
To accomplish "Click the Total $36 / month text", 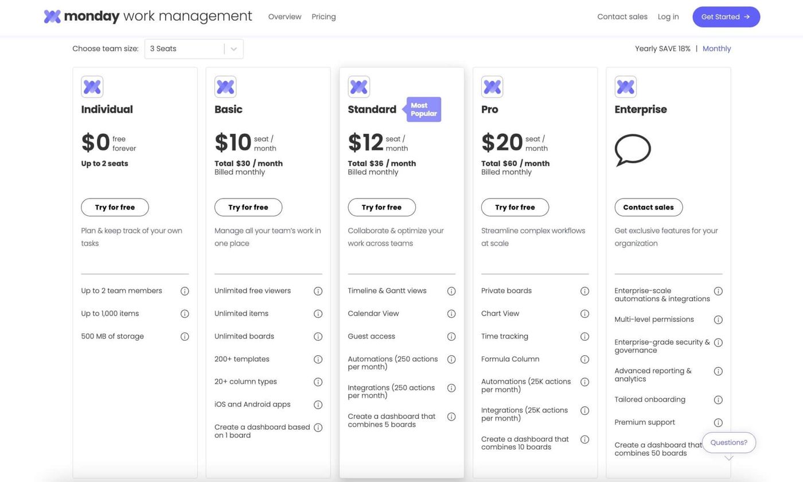I will (x=381, y=164).
